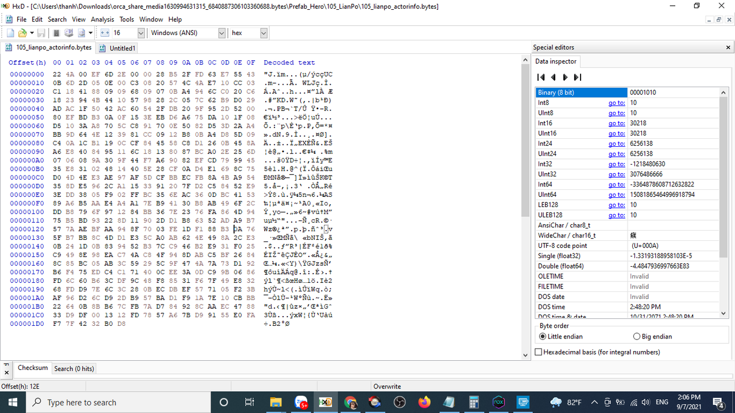The width and height of the screenshot is (735, 413).
Task: Open the Help menu
Action: 175,20
